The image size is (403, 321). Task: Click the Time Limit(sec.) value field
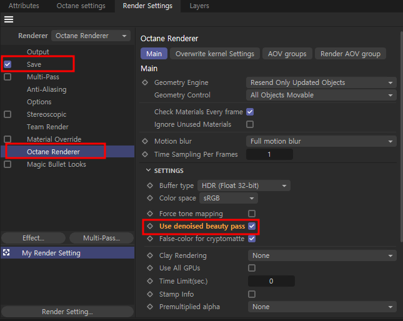(271, 281)
